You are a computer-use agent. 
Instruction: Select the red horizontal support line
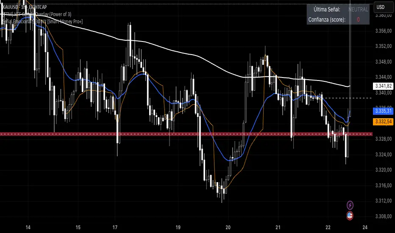click(186, 134)
